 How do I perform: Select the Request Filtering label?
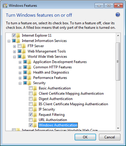click(52, 114)
